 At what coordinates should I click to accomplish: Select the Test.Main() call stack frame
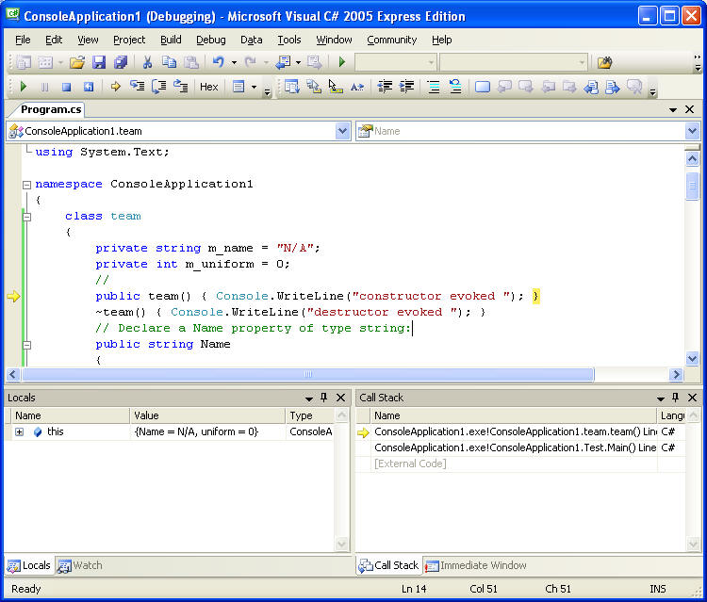tap(514, 447)
